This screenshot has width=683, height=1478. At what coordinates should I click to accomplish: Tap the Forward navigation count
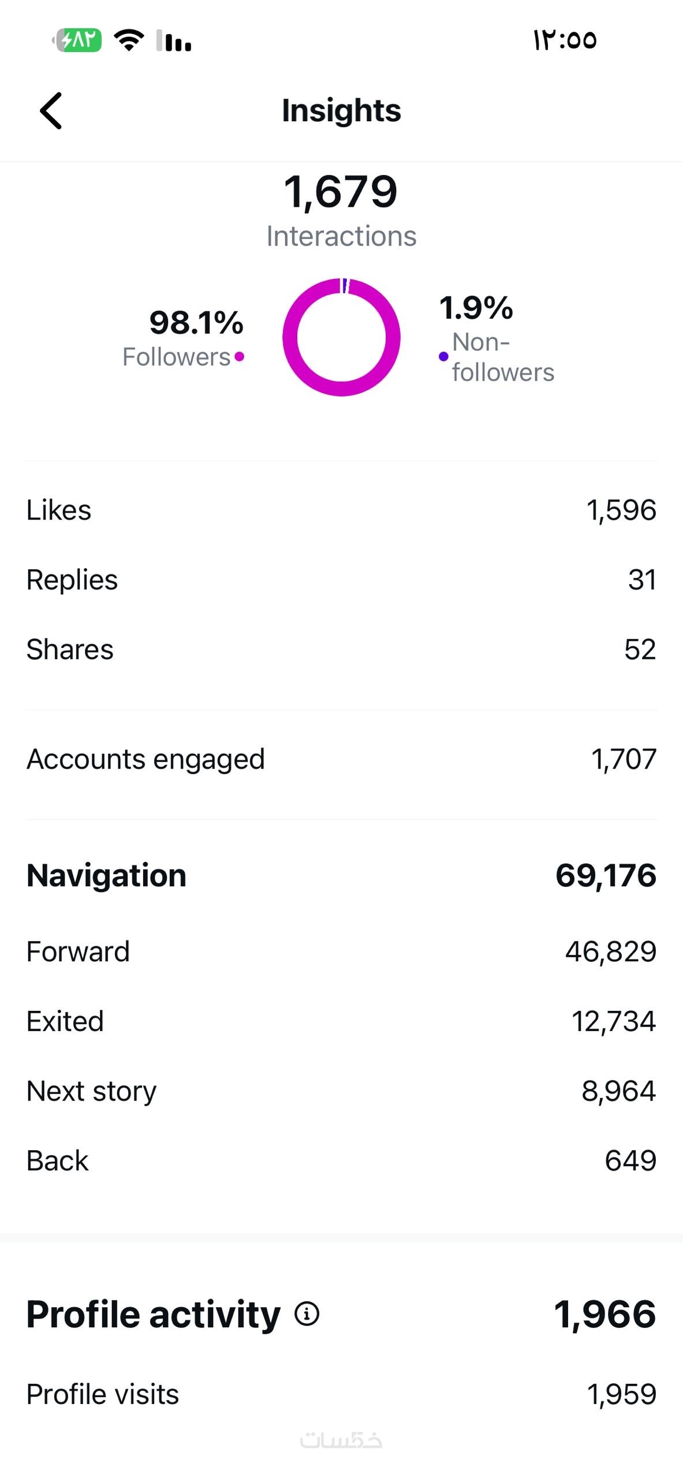(x=610, y=951)
